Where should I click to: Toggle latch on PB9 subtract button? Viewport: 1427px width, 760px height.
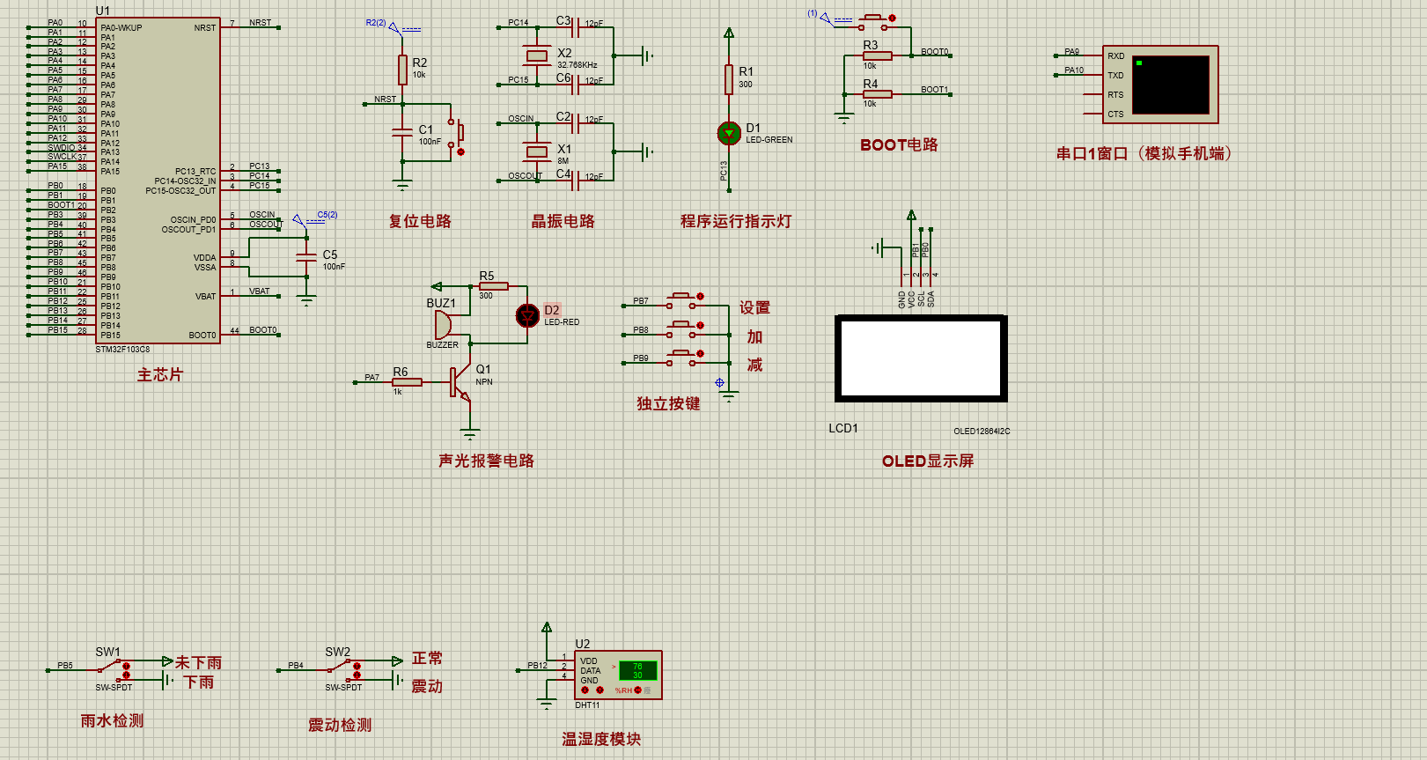701,354
